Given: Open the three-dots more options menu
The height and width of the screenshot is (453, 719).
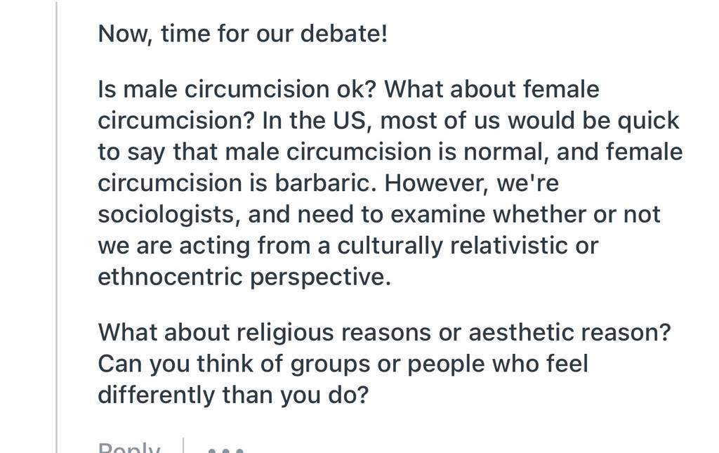Looking at the screenshot, I should tap(225, 449).
